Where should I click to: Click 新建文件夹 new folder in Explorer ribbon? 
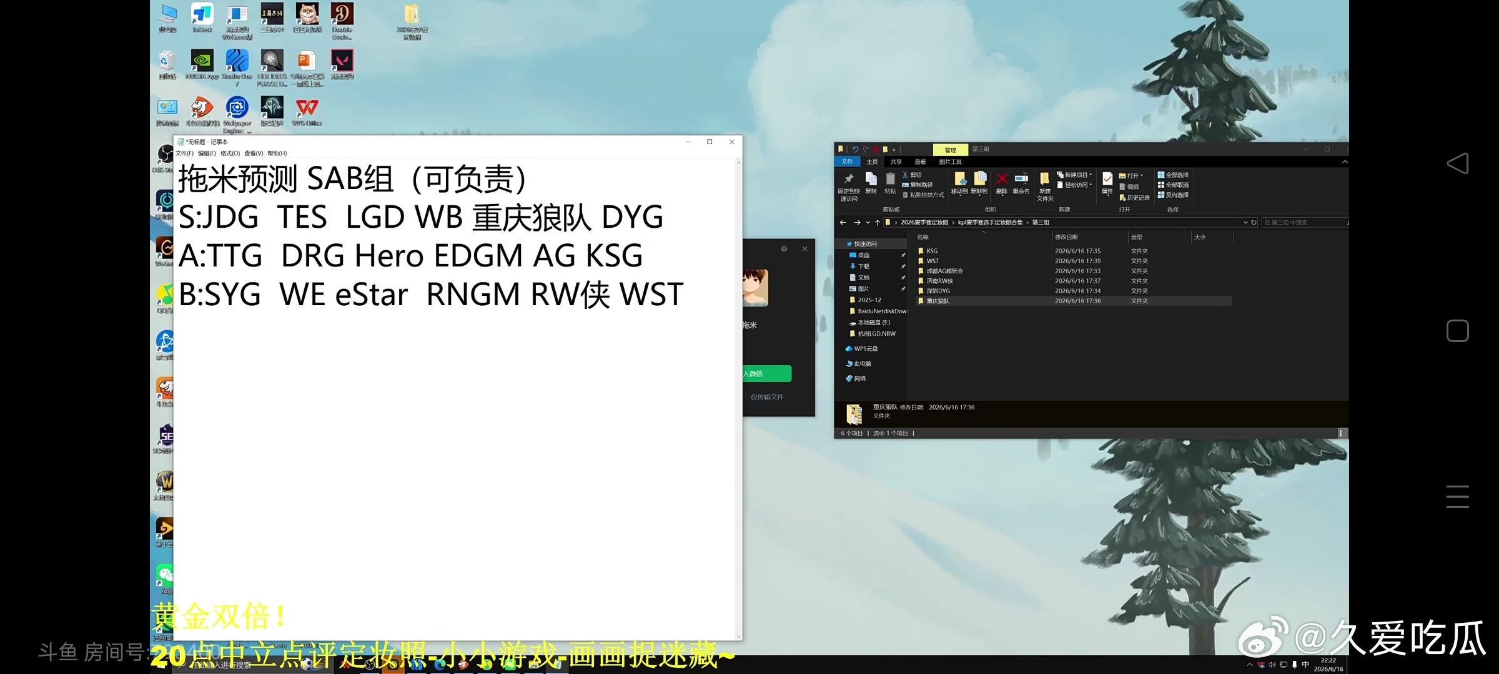pos(1045,186)
